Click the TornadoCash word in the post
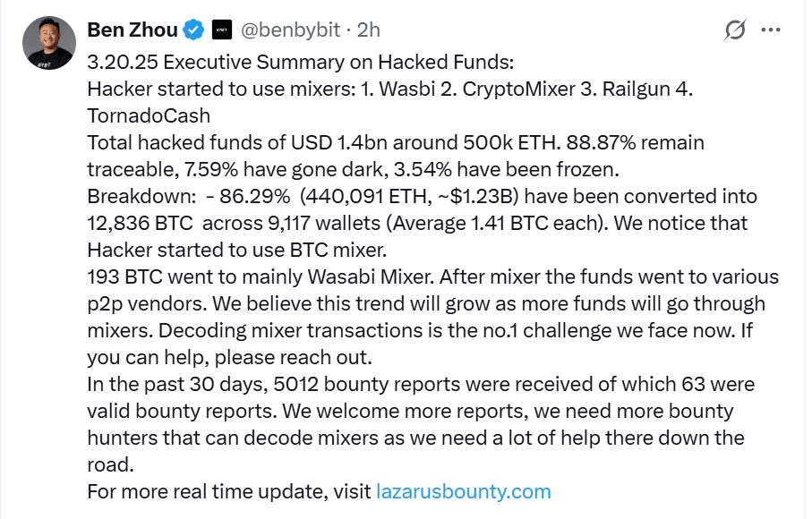Viewport: 812px width, 519px height. [149, 116]
